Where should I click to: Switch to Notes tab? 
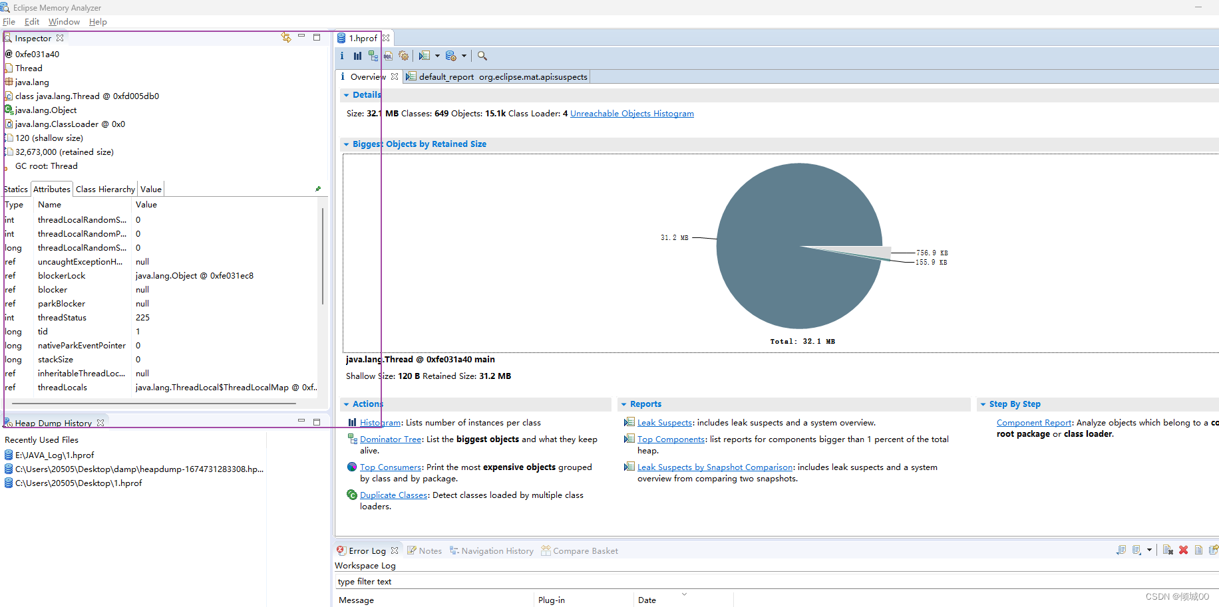point(424,550)
